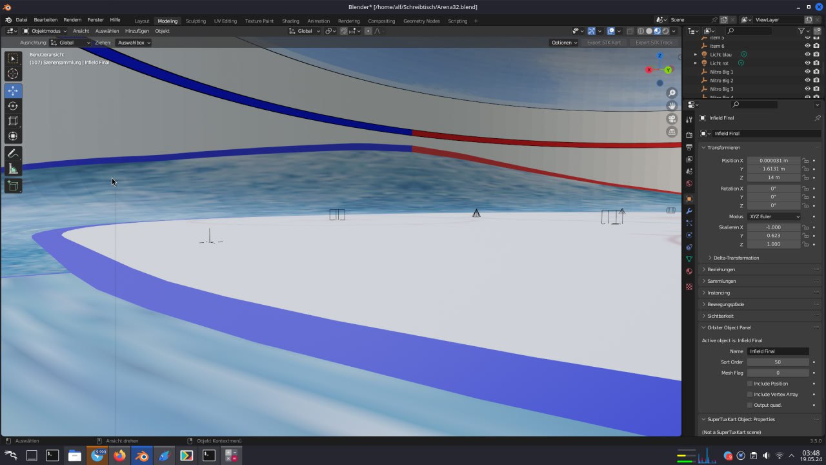Select the Rotate tool

point(13,106)
